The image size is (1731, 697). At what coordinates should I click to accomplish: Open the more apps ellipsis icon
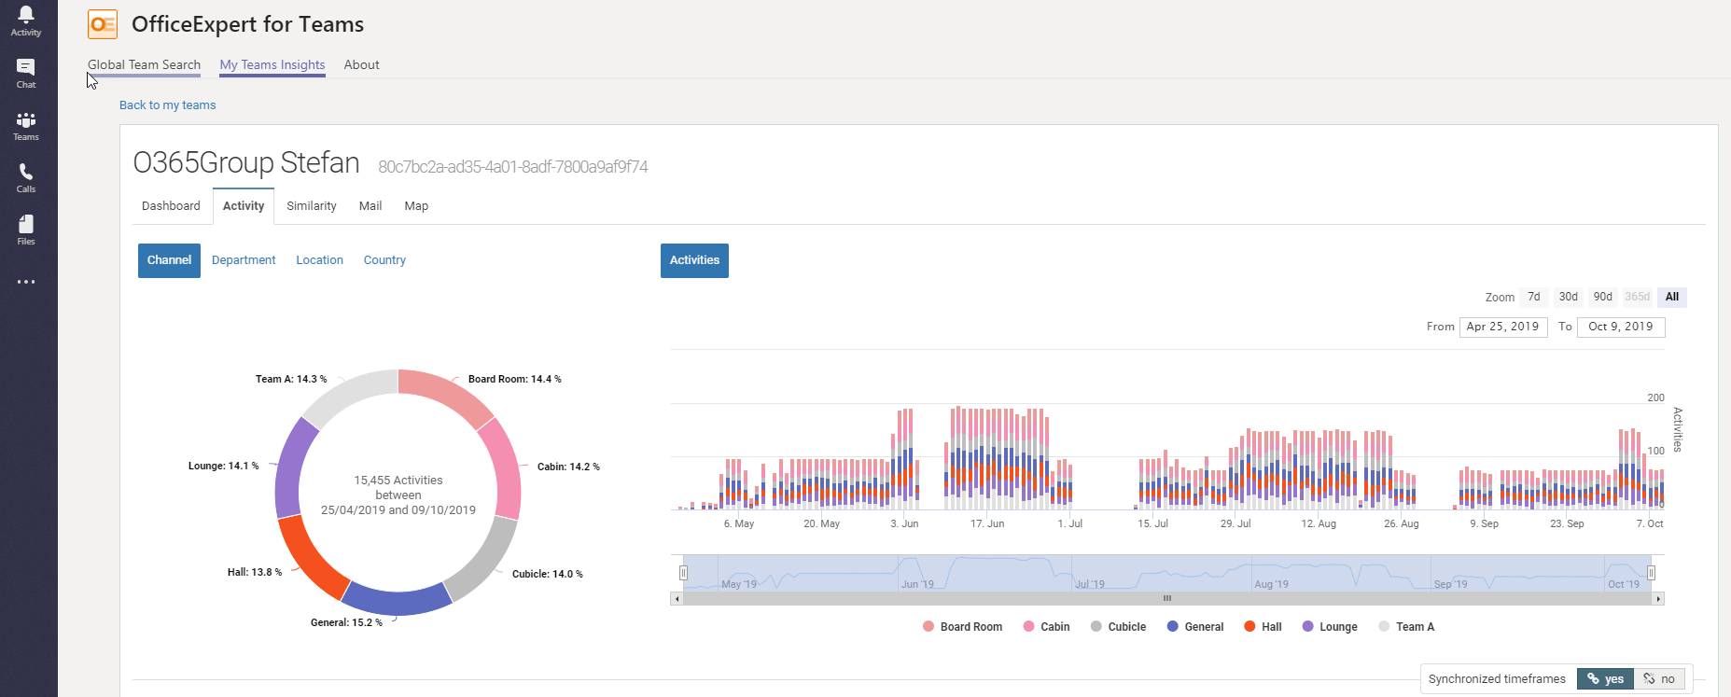[x=26, y=282]
